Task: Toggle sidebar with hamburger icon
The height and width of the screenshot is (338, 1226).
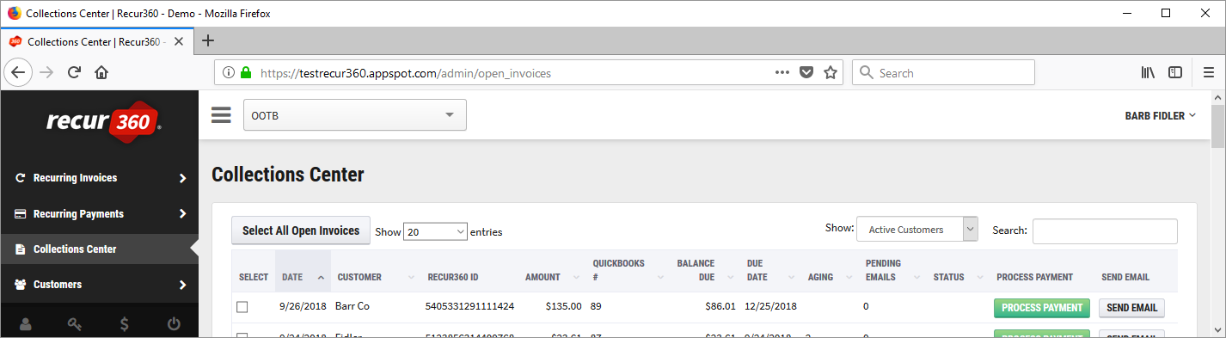Action: pos(221,115)
